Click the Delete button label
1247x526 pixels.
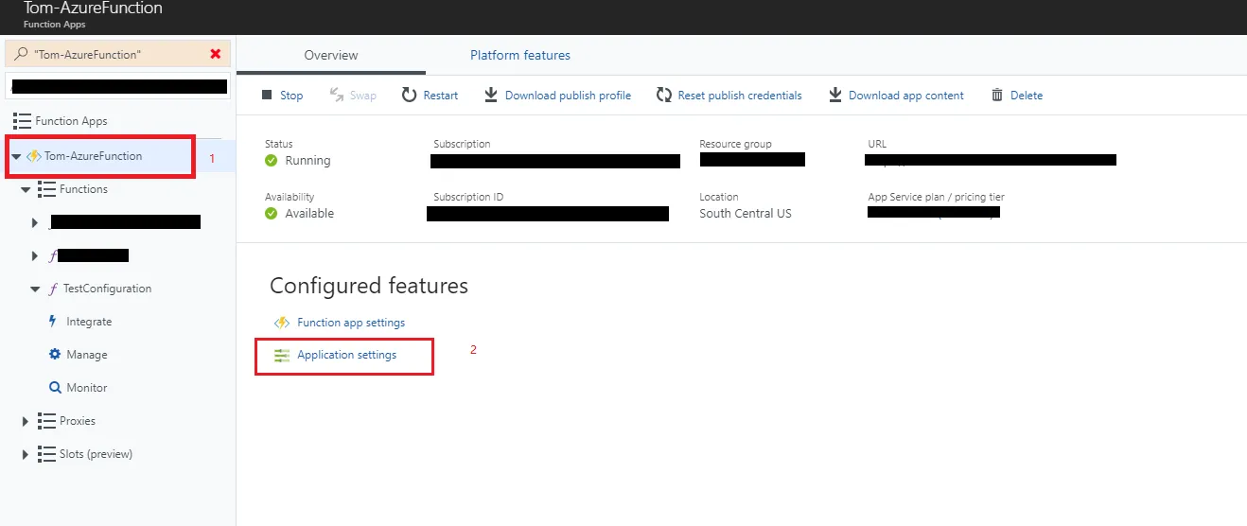[x=1027, y=96]
